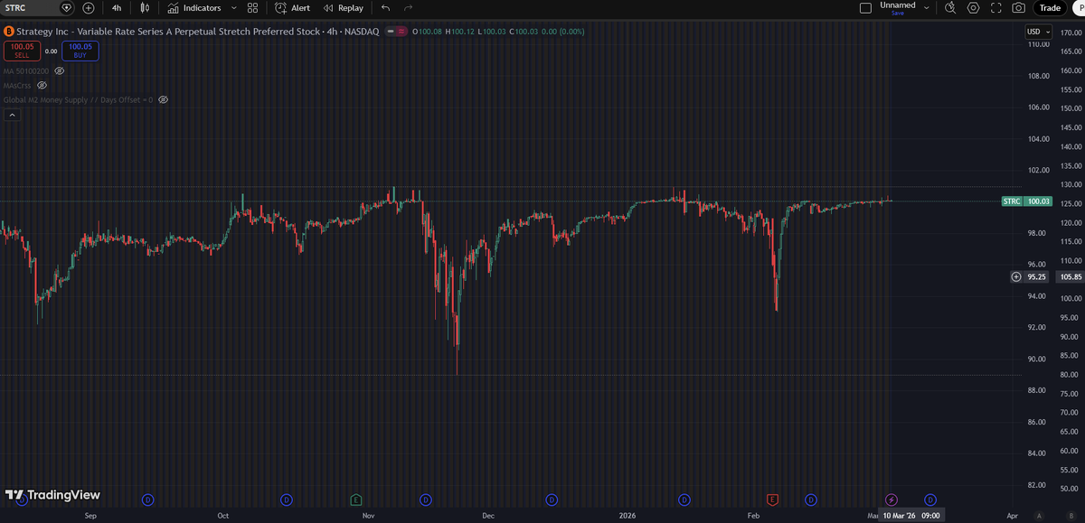Click the 100.05 BUY button
Viewport: 1085px width, 523px height.
[x=80, y=51]
